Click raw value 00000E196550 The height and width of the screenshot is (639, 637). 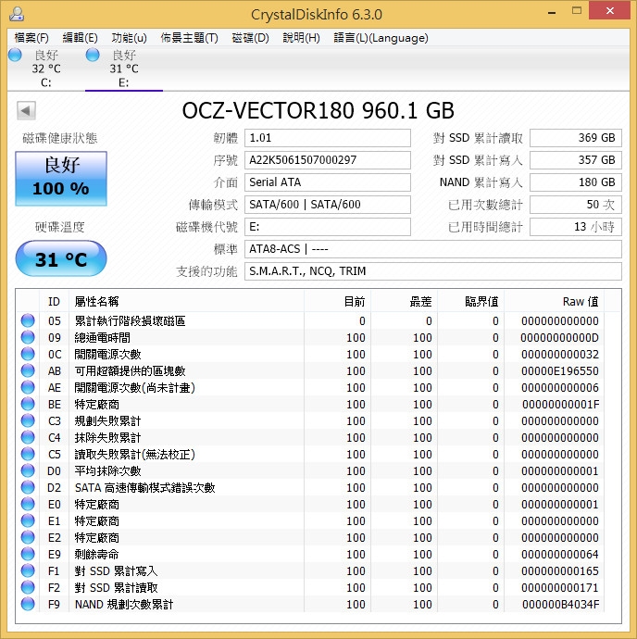pos(559,370)
